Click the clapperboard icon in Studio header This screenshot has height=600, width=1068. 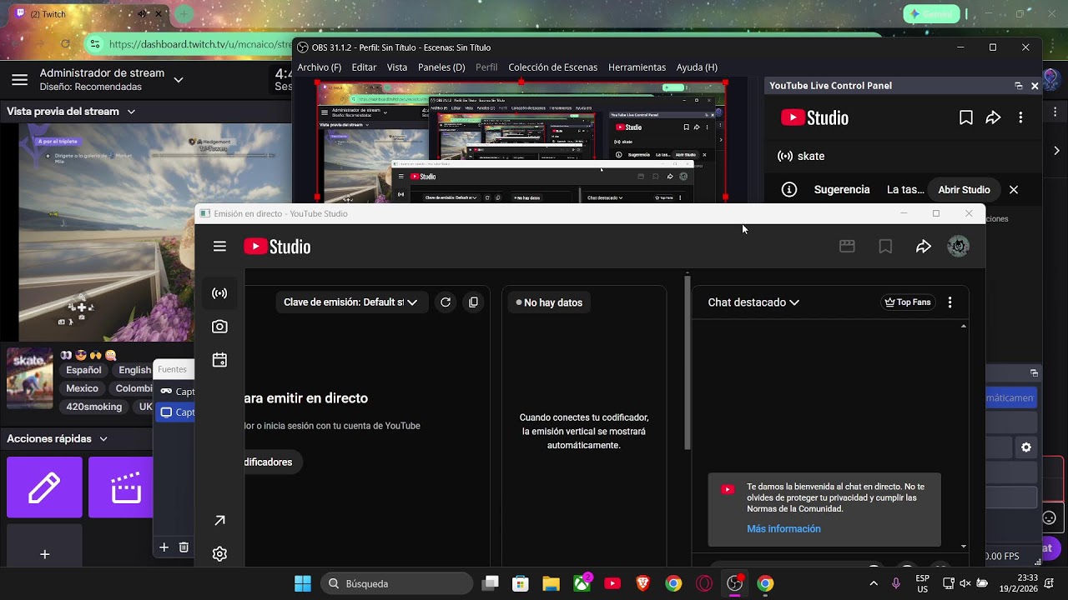tap(847, 247)
